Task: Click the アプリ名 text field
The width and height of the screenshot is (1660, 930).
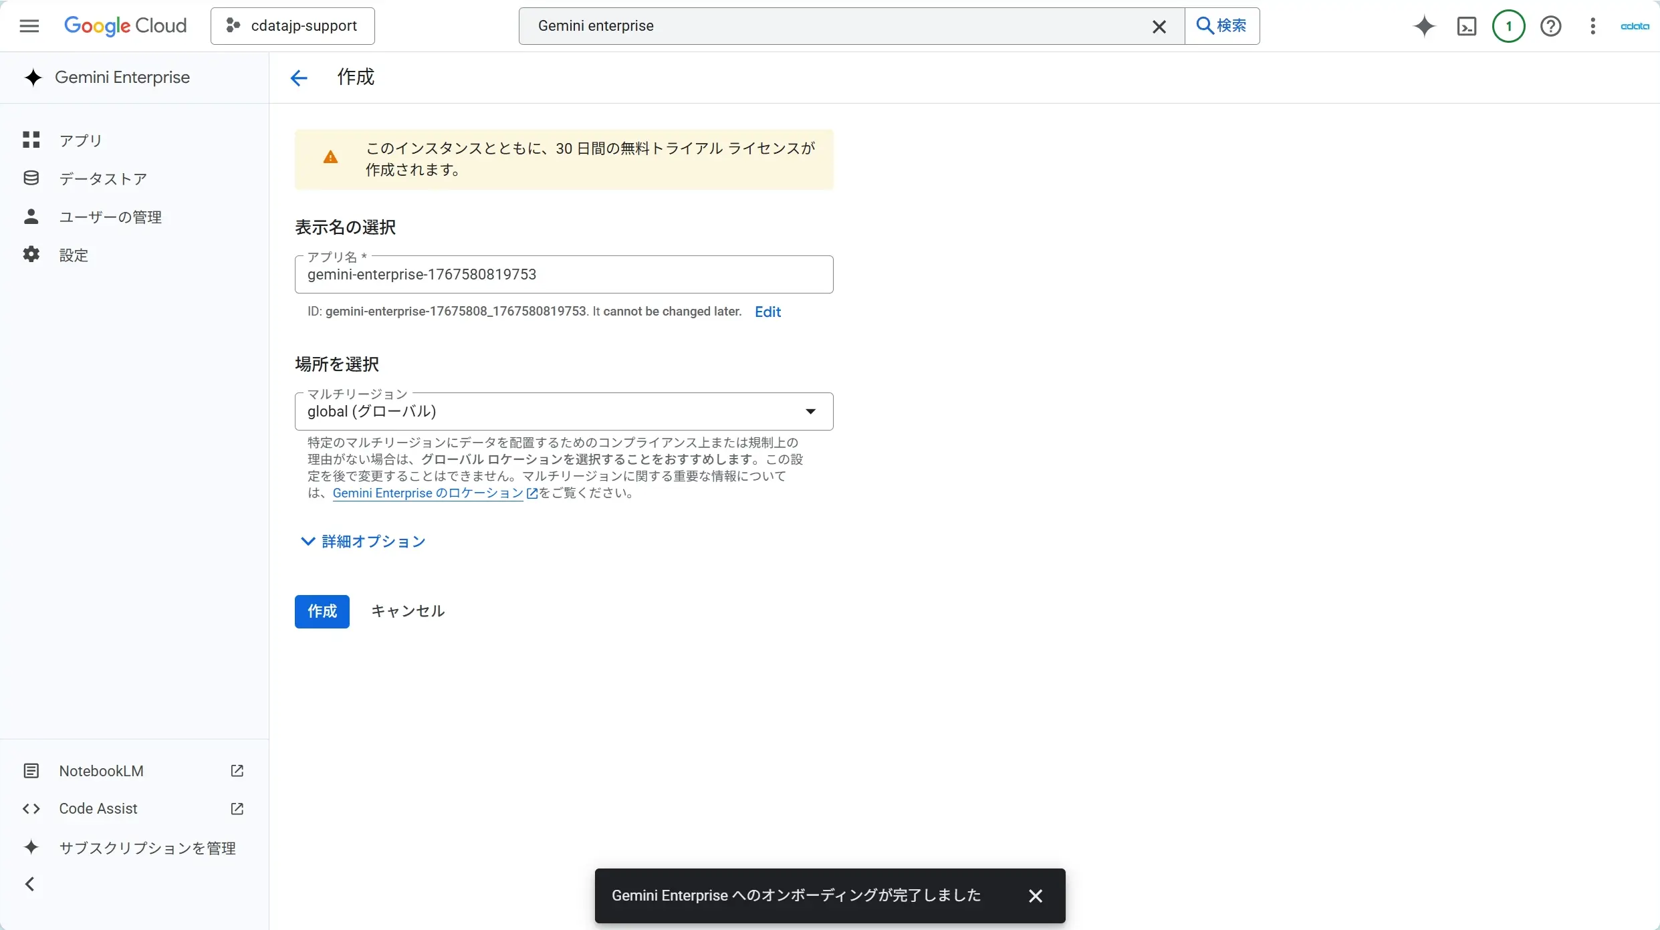Action: click(564, 275)
